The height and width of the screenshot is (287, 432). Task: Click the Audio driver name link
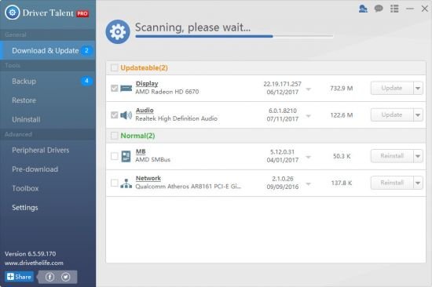tap(145, 111)
